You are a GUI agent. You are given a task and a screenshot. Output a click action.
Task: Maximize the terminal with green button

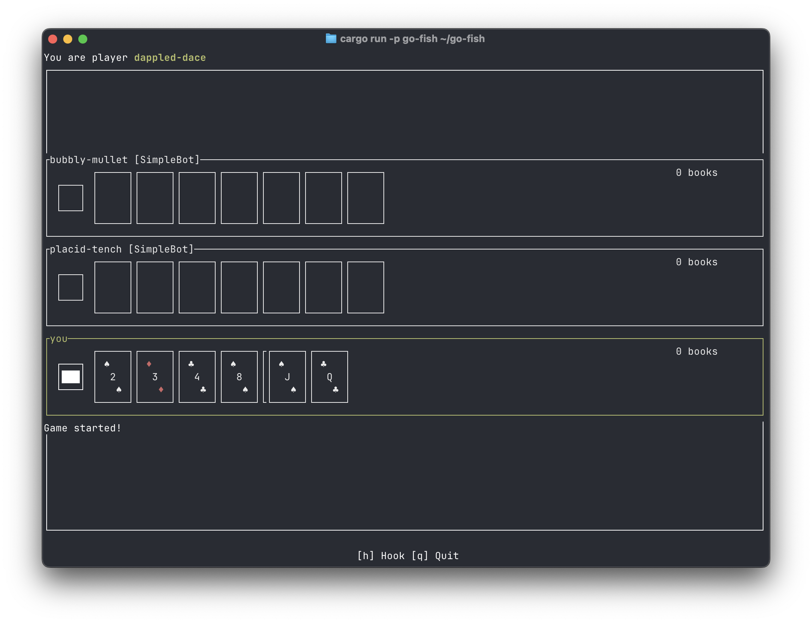[x=83, y=39]
